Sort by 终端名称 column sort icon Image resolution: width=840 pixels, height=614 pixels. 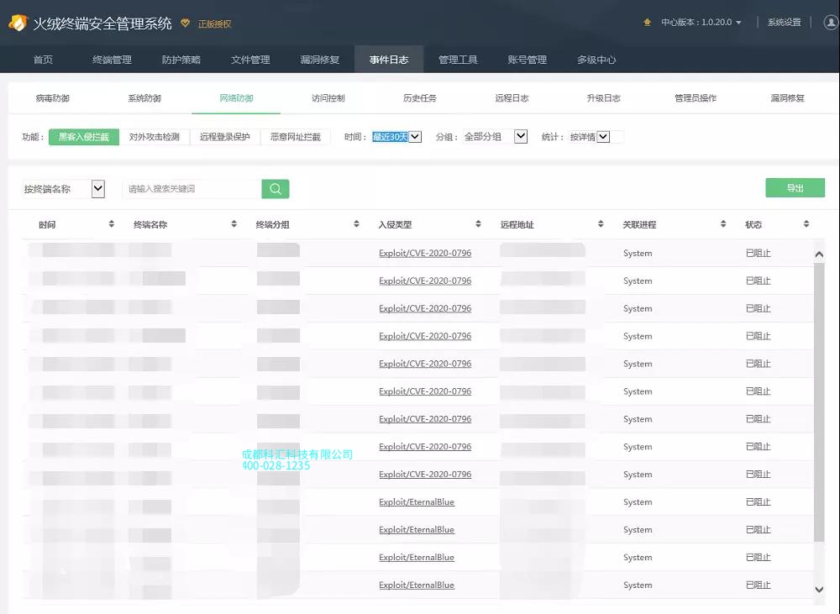pyautogui.click(x=234, y=224)
